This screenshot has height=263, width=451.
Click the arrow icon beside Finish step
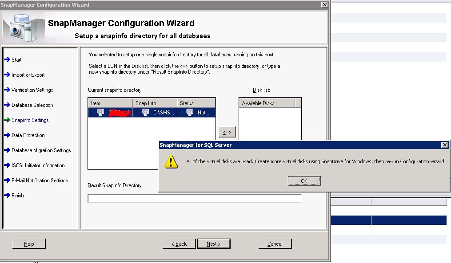tap(7, 195)
